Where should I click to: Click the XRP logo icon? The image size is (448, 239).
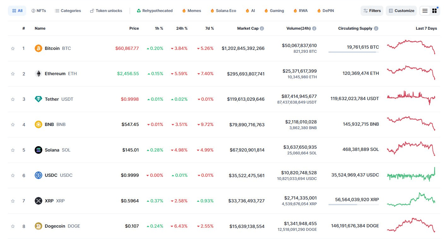tap(38, 201)
